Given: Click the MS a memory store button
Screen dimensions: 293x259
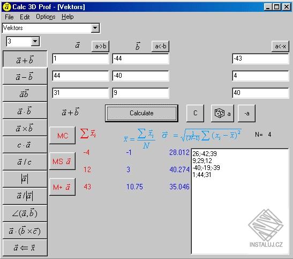Looking at the screenshot, I should tap(63, 161).
